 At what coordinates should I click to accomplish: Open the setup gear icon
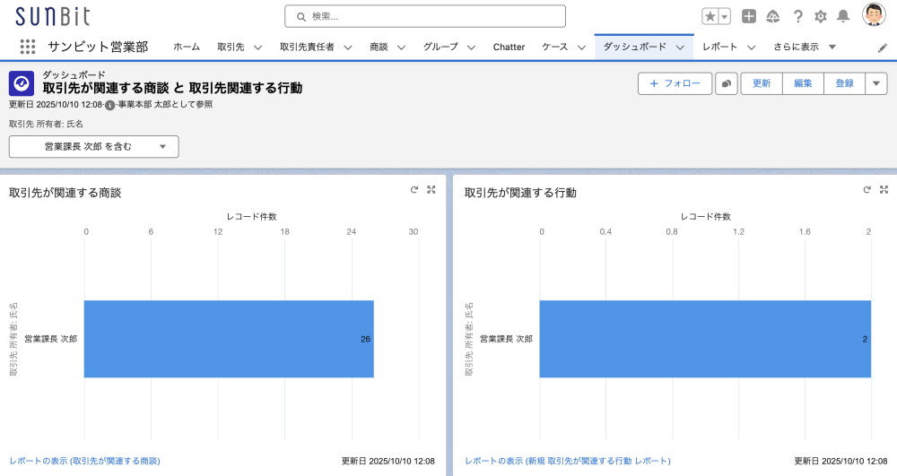[x=820, y=16]
